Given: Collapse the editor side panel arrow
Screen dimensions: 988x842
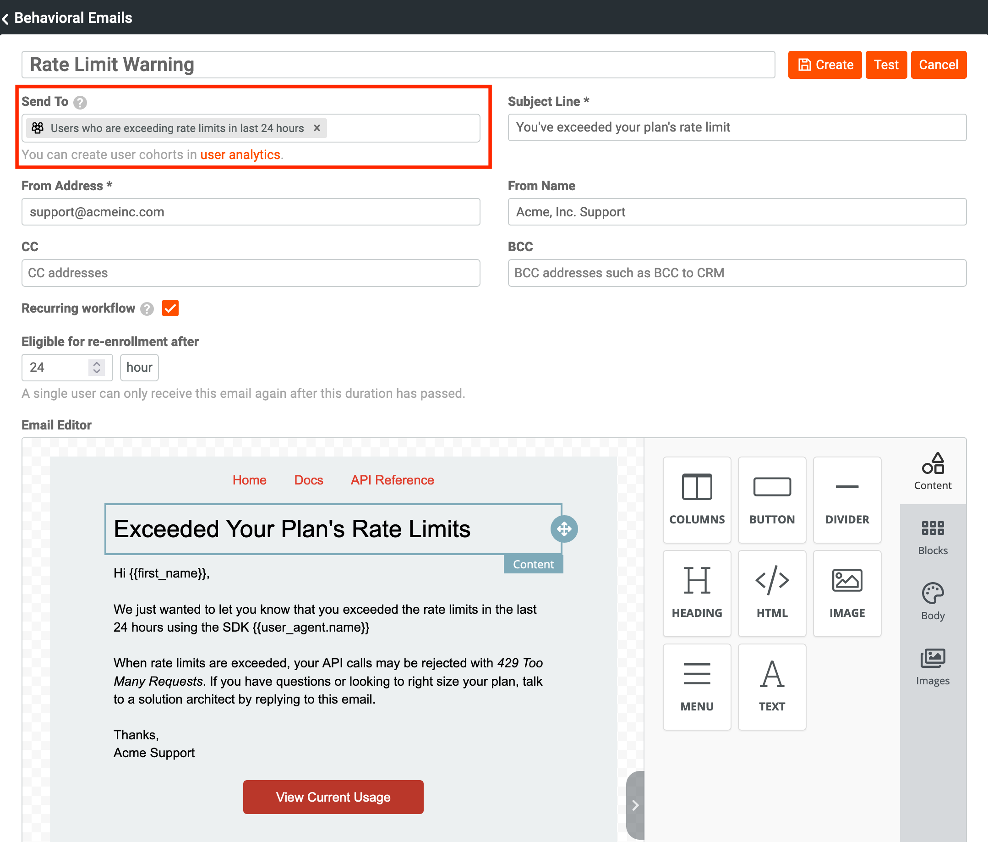Looking at the screenshot, I should [x=635, y=805].
